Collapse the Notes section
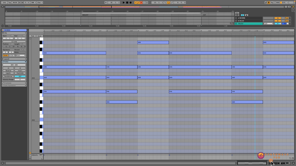296x166 pixels. tap(25, 62)
